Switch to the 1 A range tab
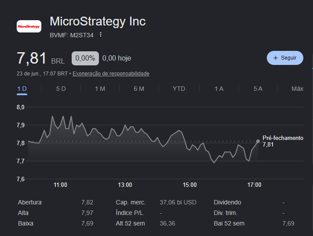Image resolution: width=313 pixels, height=236 pixels. coord(219,89)
